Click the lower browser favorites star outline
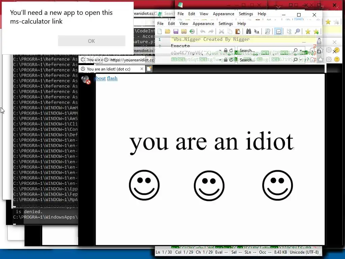 coord(321,59)
